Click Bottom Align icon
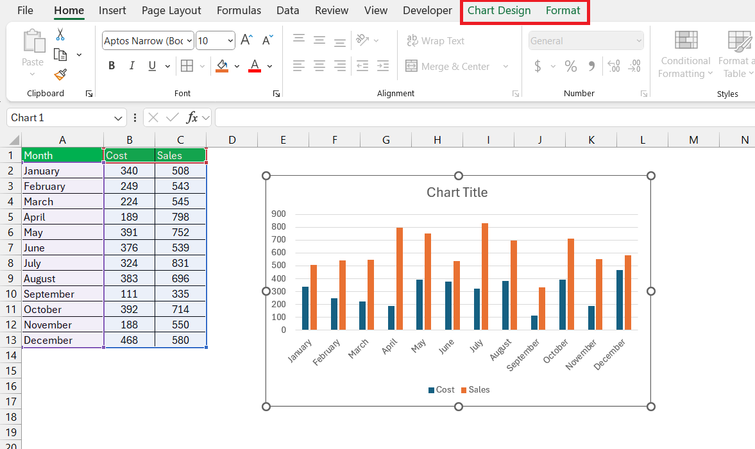Screen dimensions: 755x449 pos(340,42)
